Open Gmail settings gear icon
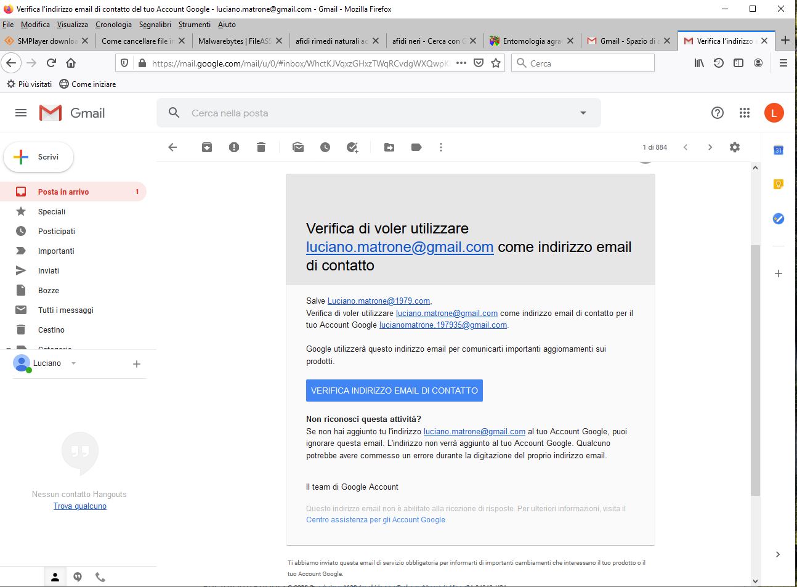This screenshot has height=587, width=797. 735,147
